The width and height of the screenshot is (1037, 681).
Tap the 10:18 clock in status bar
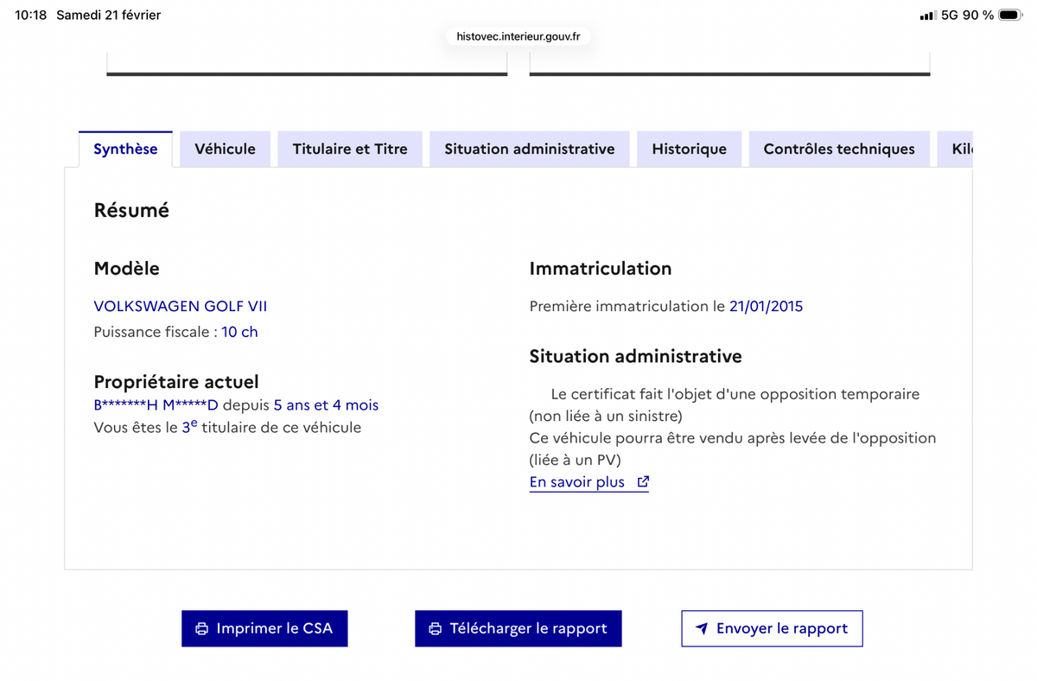[x=31, y=15]
